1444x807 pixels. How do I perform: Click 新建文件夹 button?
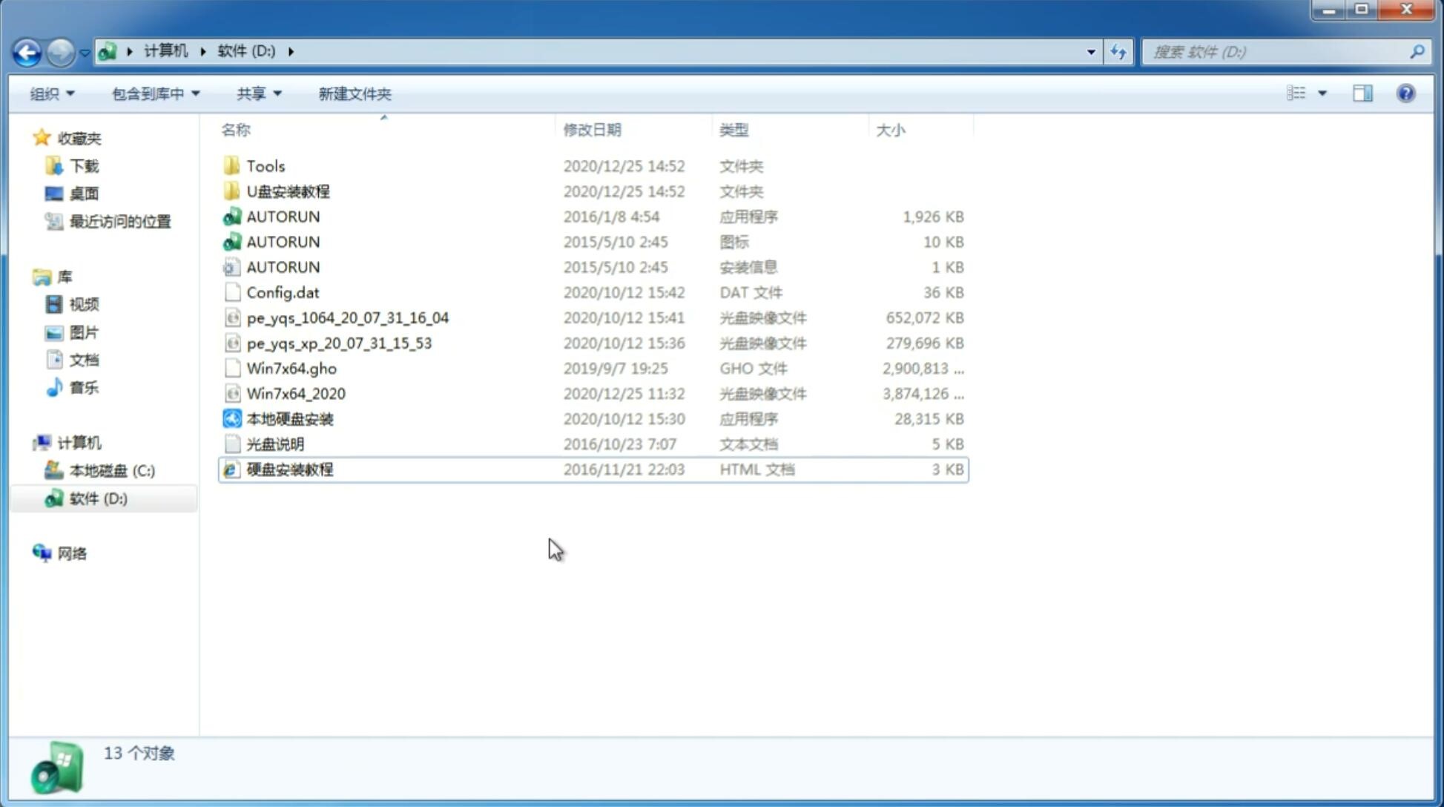tap(354, 93)
